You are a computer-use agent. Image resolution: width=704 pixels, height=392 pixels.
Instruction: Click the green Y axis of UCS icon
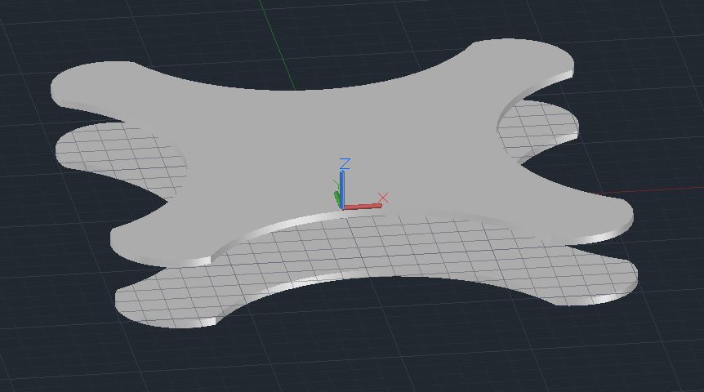point(336,198)
